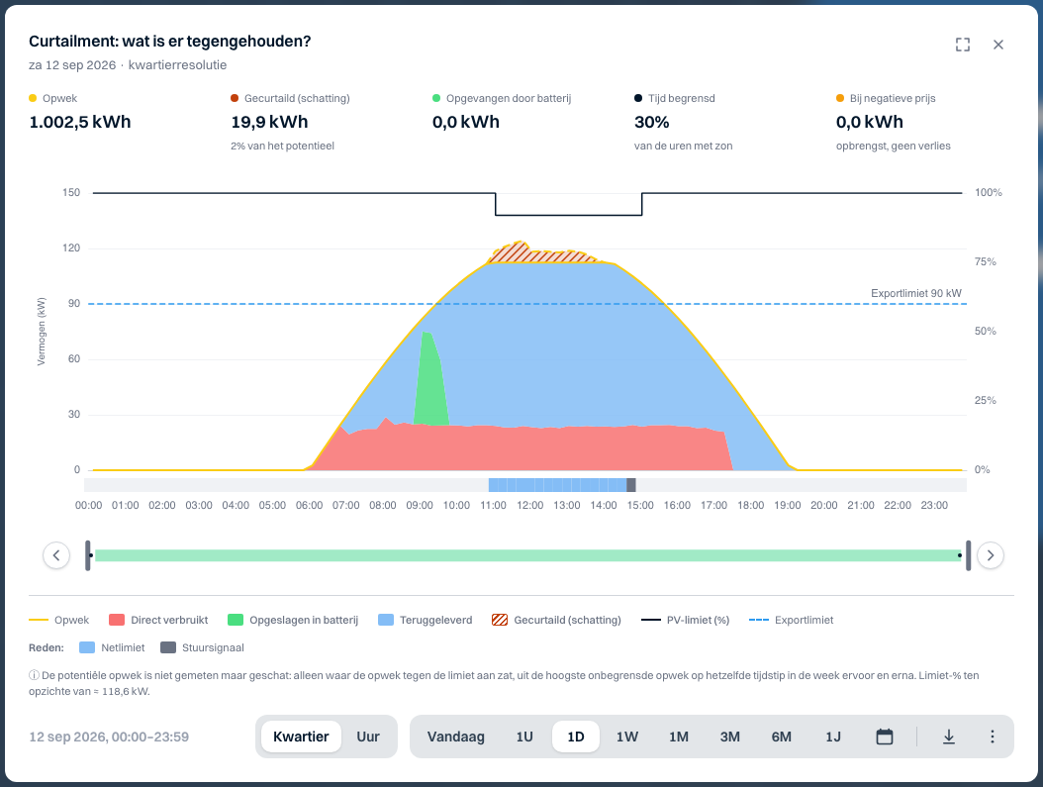1043x787 pixels.
Task: Grab the right handle of range slider
Action: [x=968, y=555]
